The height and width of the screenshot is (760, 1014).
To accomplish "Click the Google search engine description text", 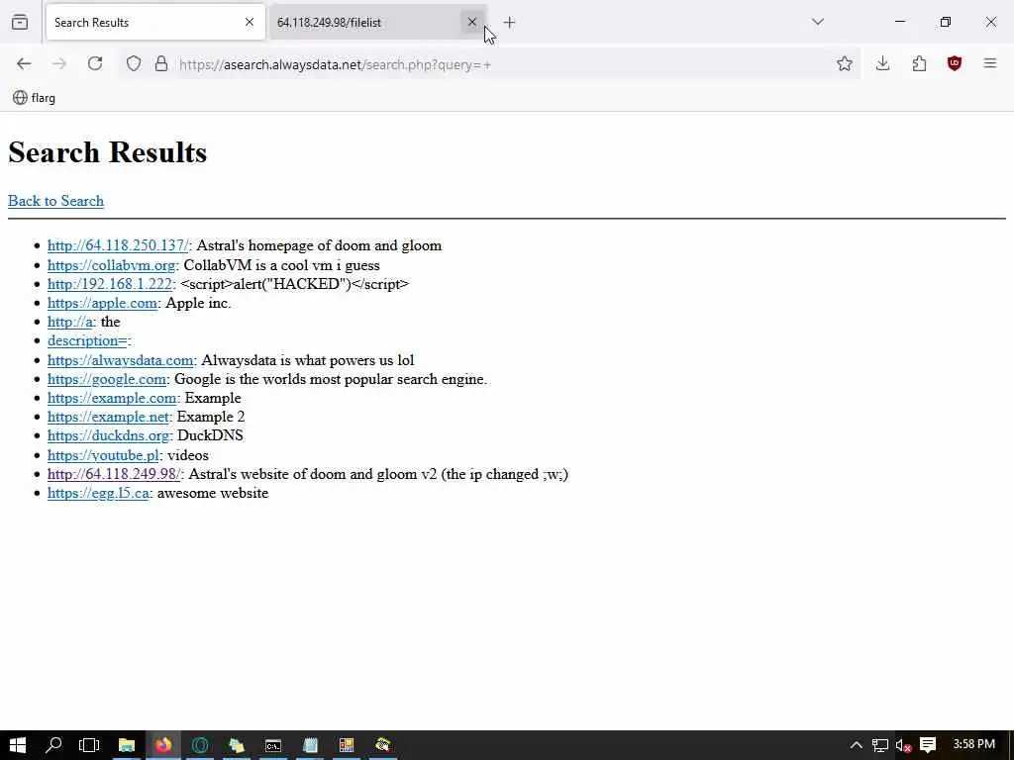I will pyautogui.click(x=331, y=379).
